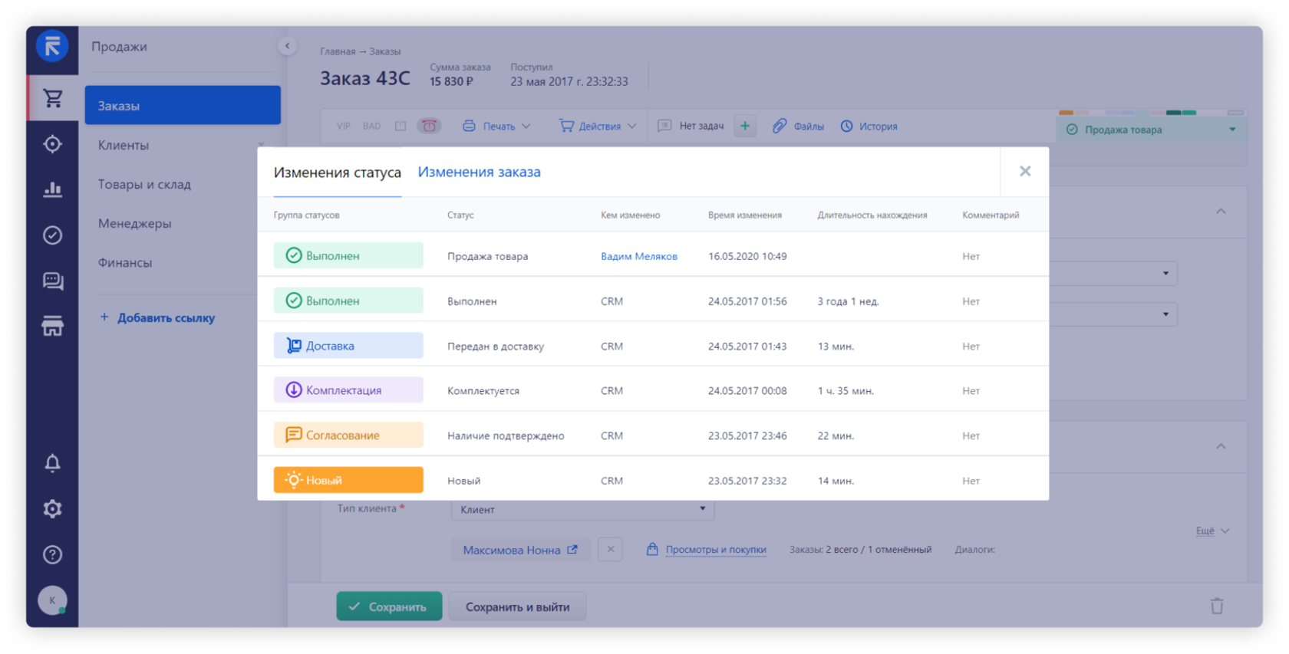Open notifications bell icon
The height and width of the screenshot is (654, 1289).
coord(52,463)
